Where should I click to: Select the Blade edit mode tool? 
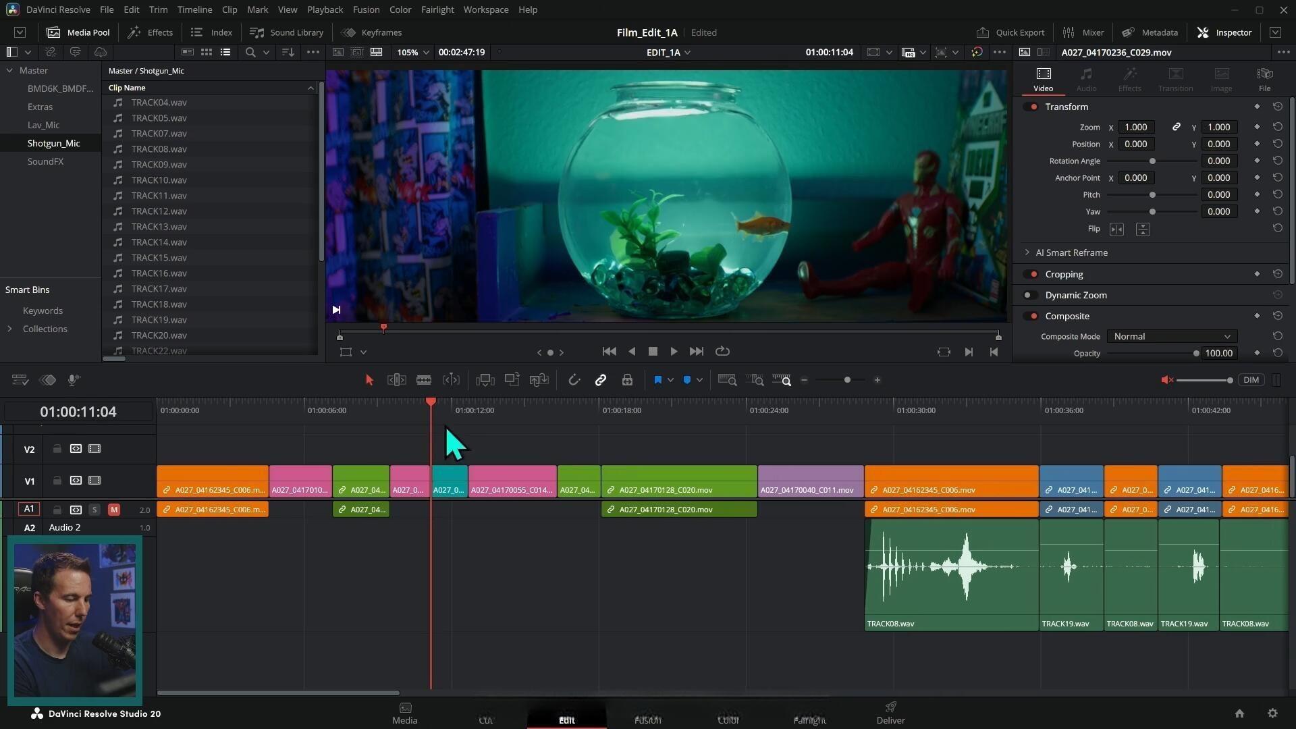click(423, 380)
